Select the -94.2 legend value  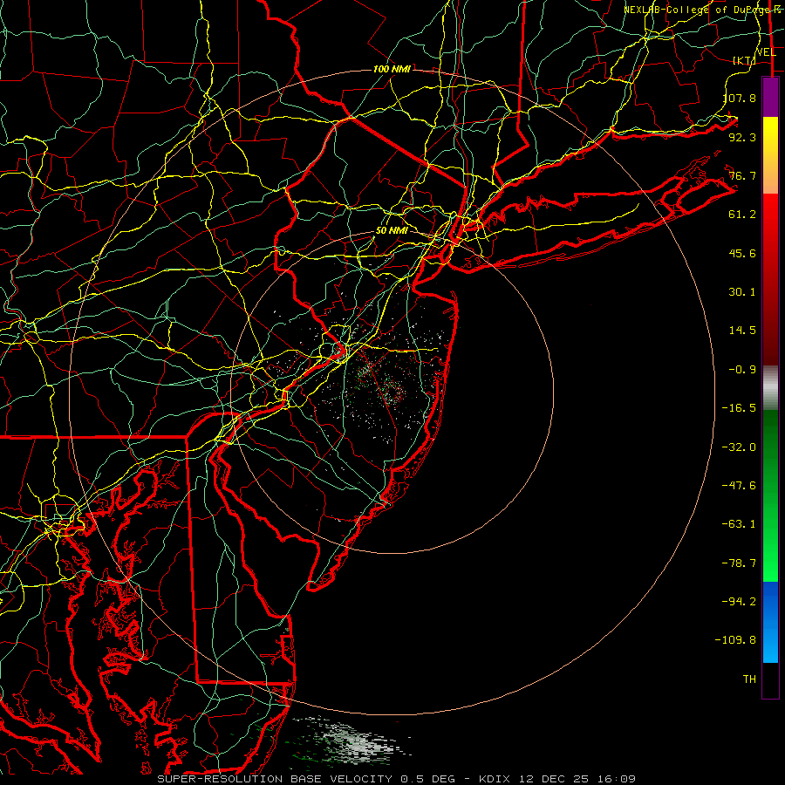[739, 602]
